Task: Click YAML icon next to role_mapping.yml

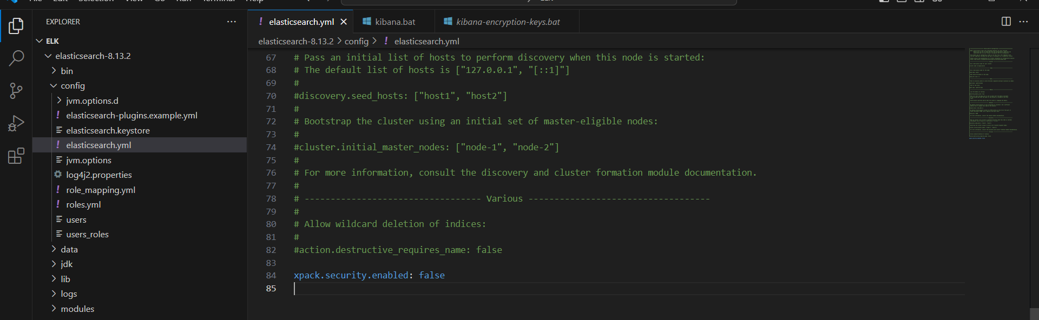Action: point(58,190)
